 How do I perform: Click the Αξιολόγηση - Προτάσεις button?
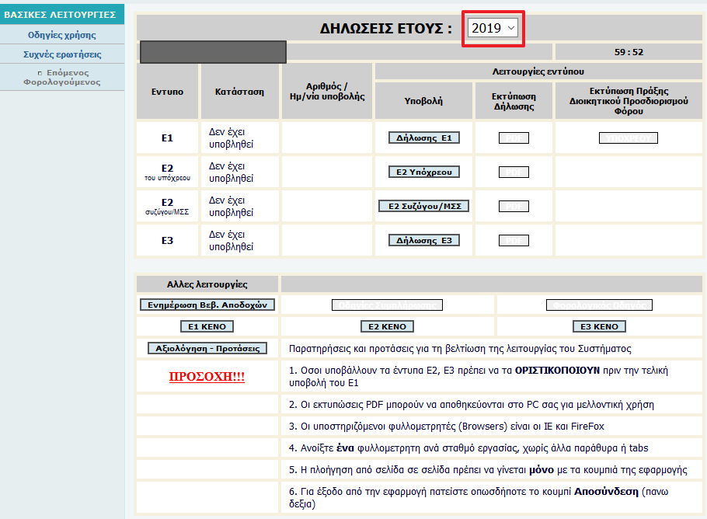pos(207,349)
